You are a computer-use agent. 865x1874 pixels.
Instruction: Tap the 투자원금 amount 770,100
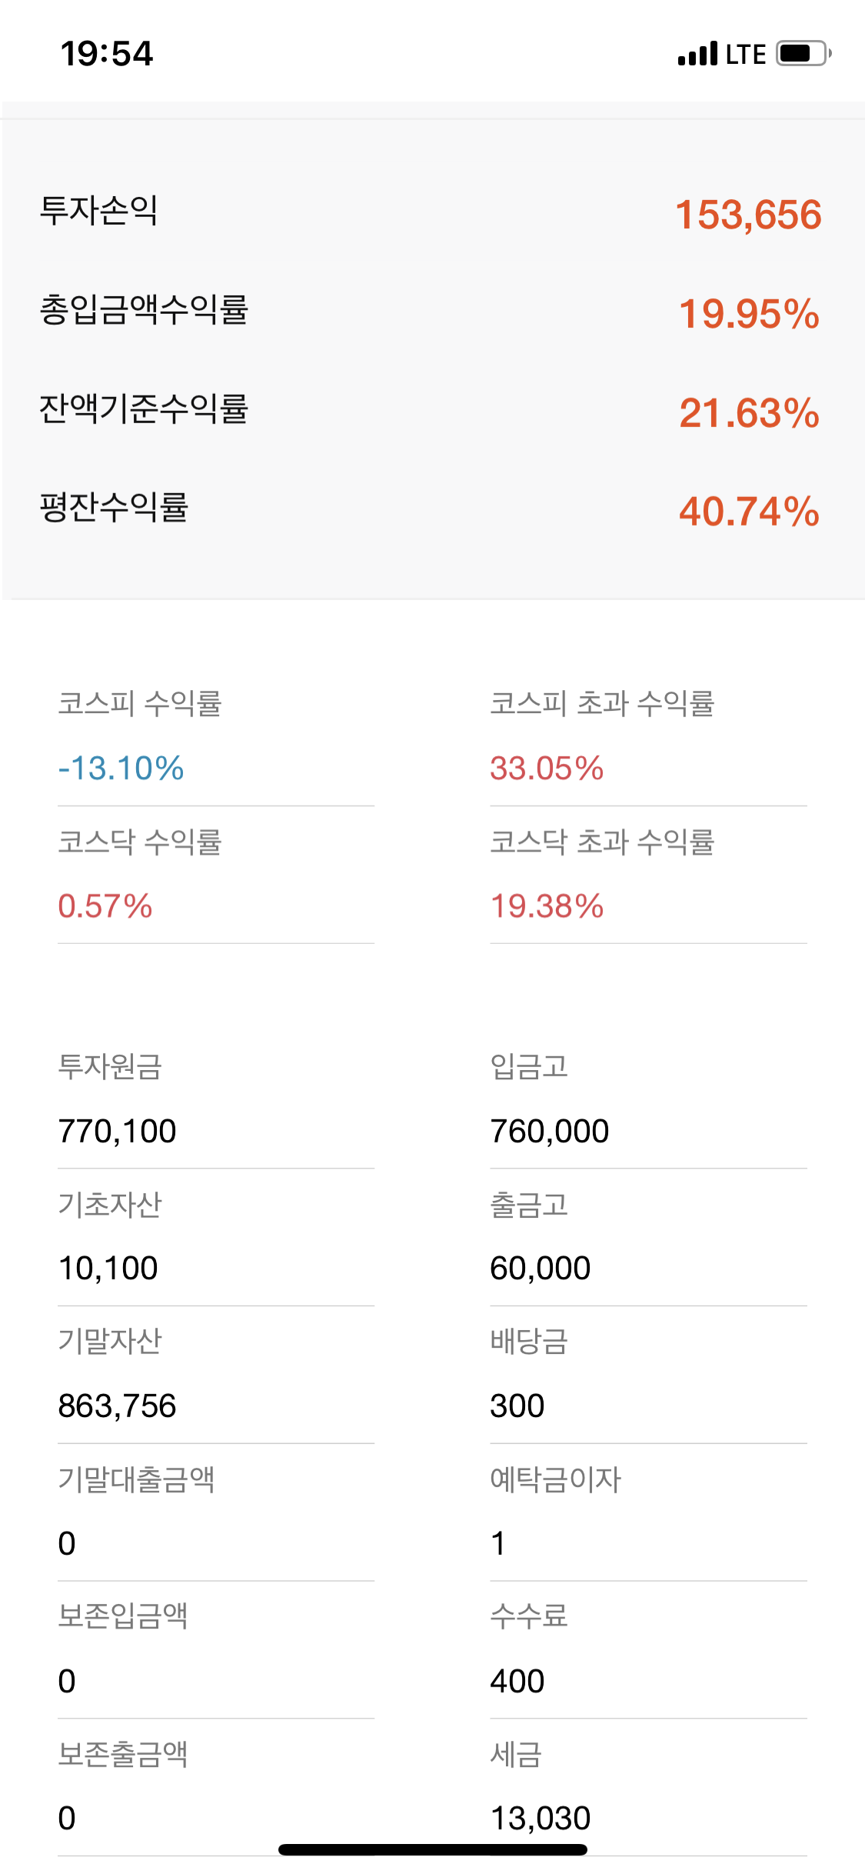click(118, 1131)
